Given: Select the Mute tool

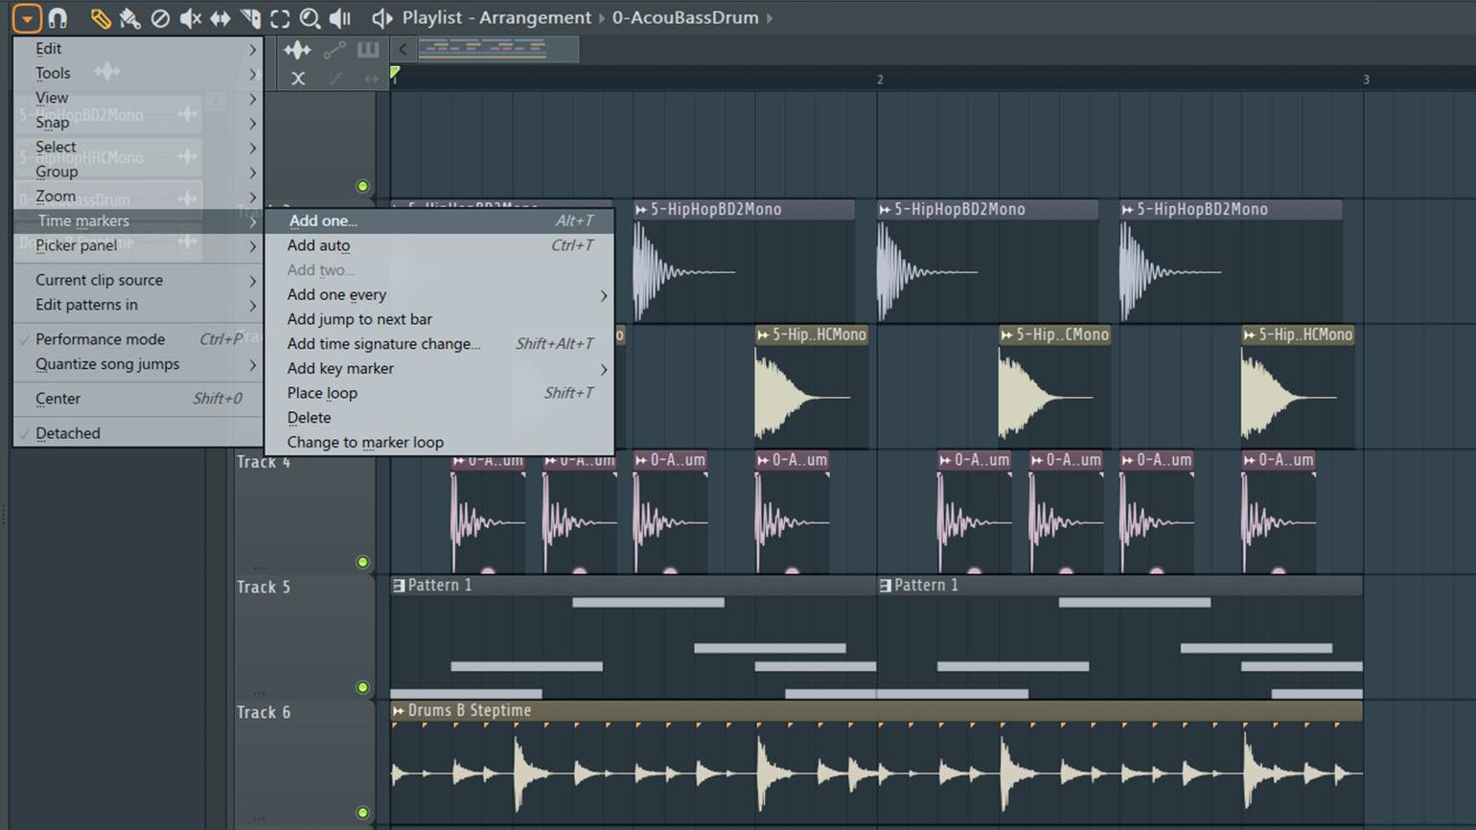Looking at the screenshot, I should click(x=190, y=17).
